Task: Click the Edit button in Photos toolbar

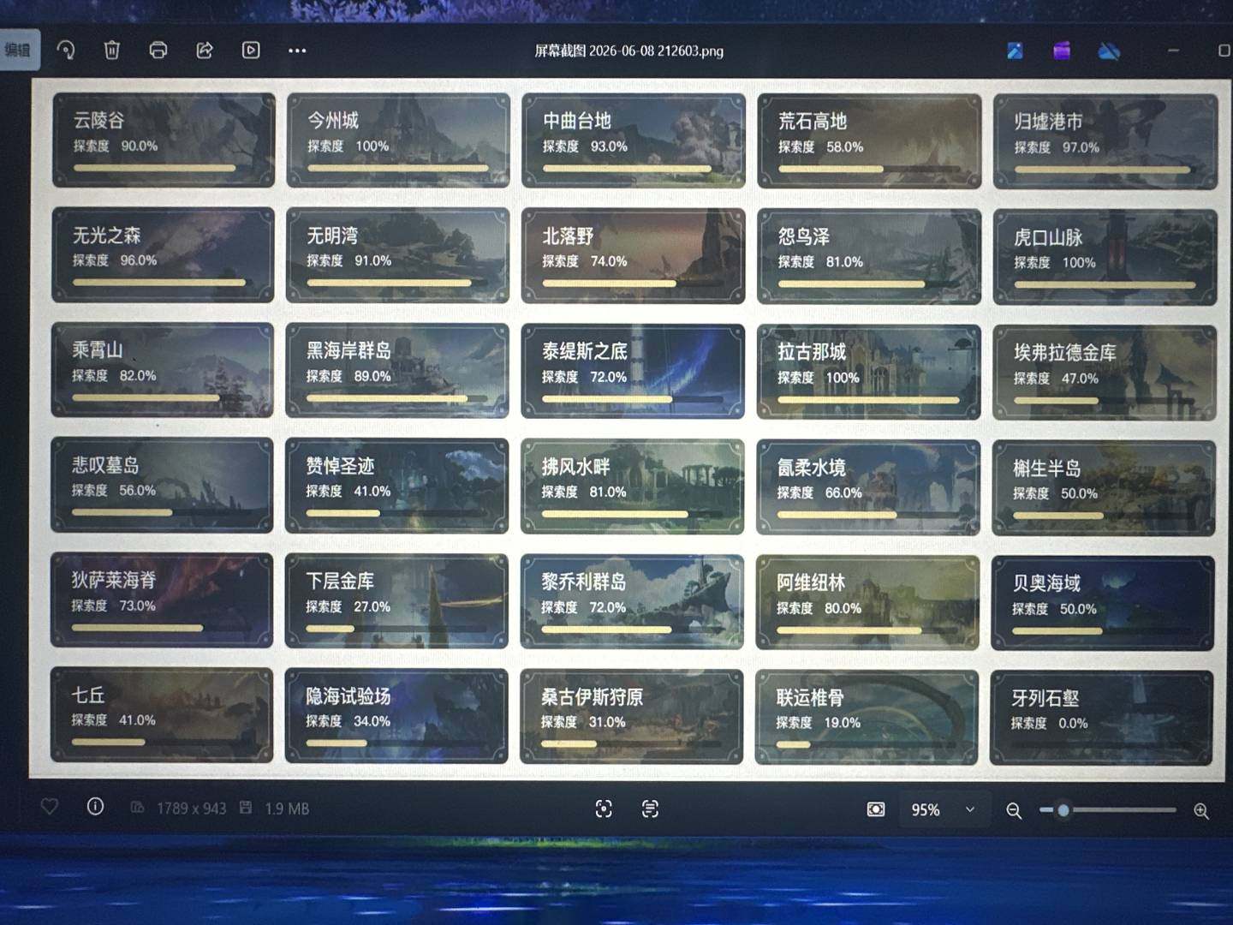Action: click(x=18, y=50)
